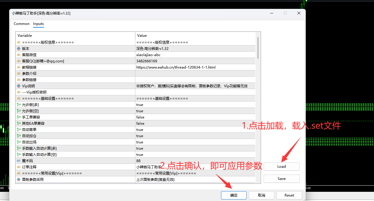Click the ab icon beside 订单注释
Viewport: 374px width, 201px height.
coord(18,167)
